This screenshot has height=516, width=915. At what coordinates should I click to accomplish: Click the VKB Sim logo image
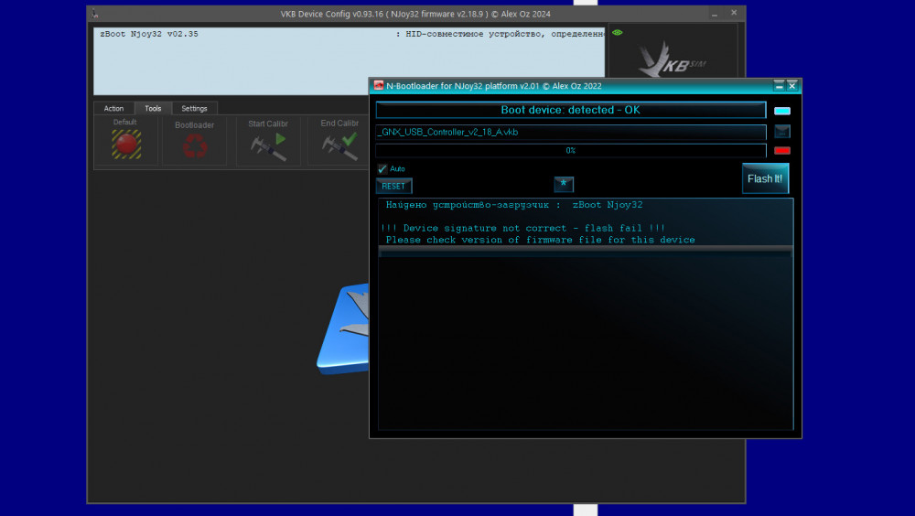[672, 59]
